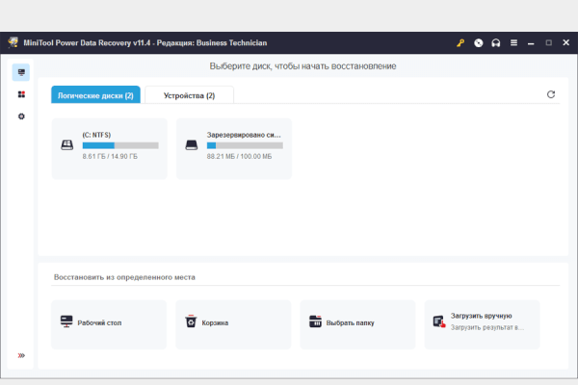Click the C: drive usage bar
Viewport: 578px width, 385px height.
120,145
